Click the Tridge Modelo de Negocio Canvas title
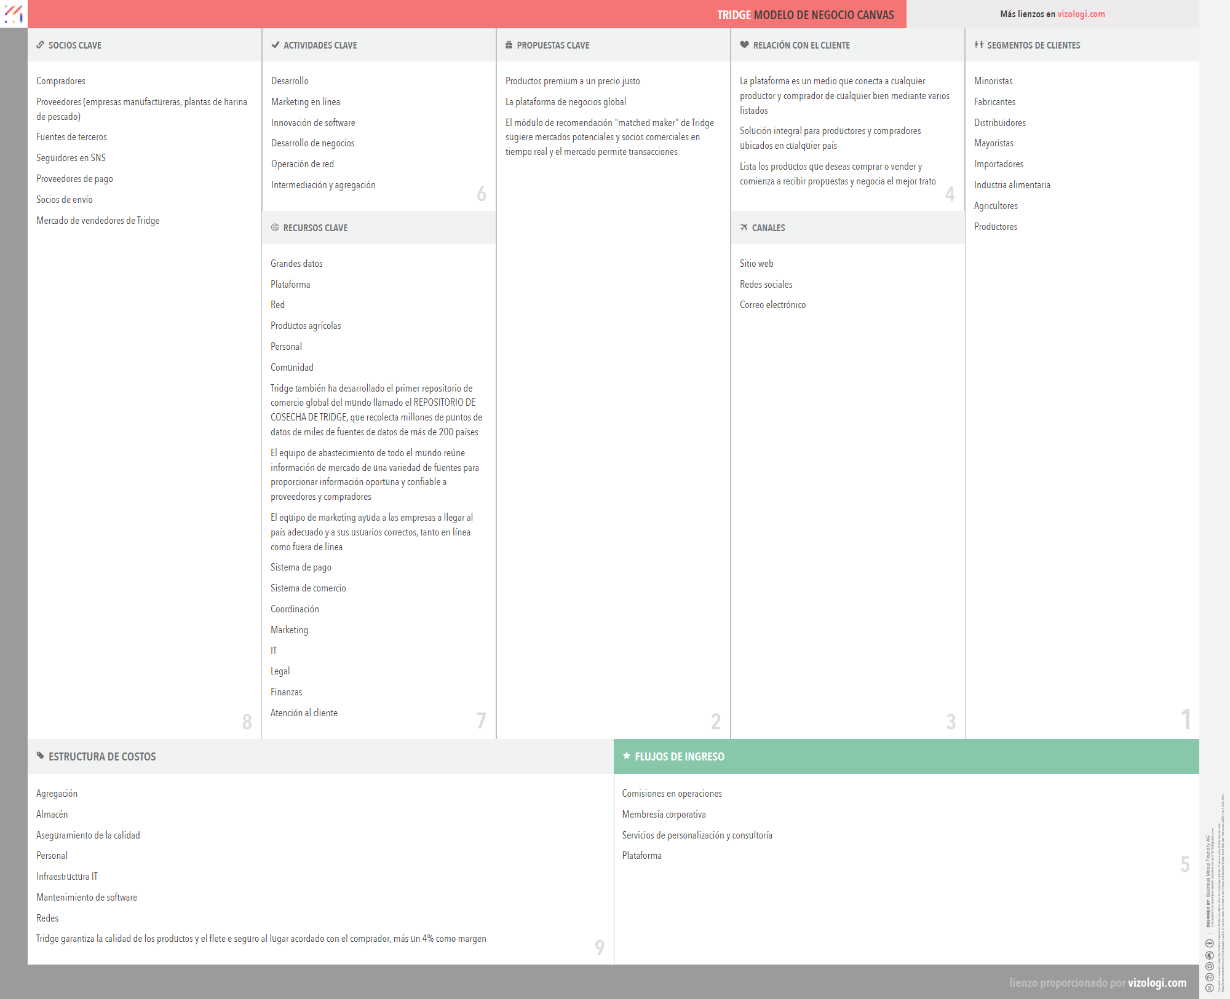Image resolution: width=1230 pixels, height=999 pixels. pyautogui.click(x=805, y=15)
